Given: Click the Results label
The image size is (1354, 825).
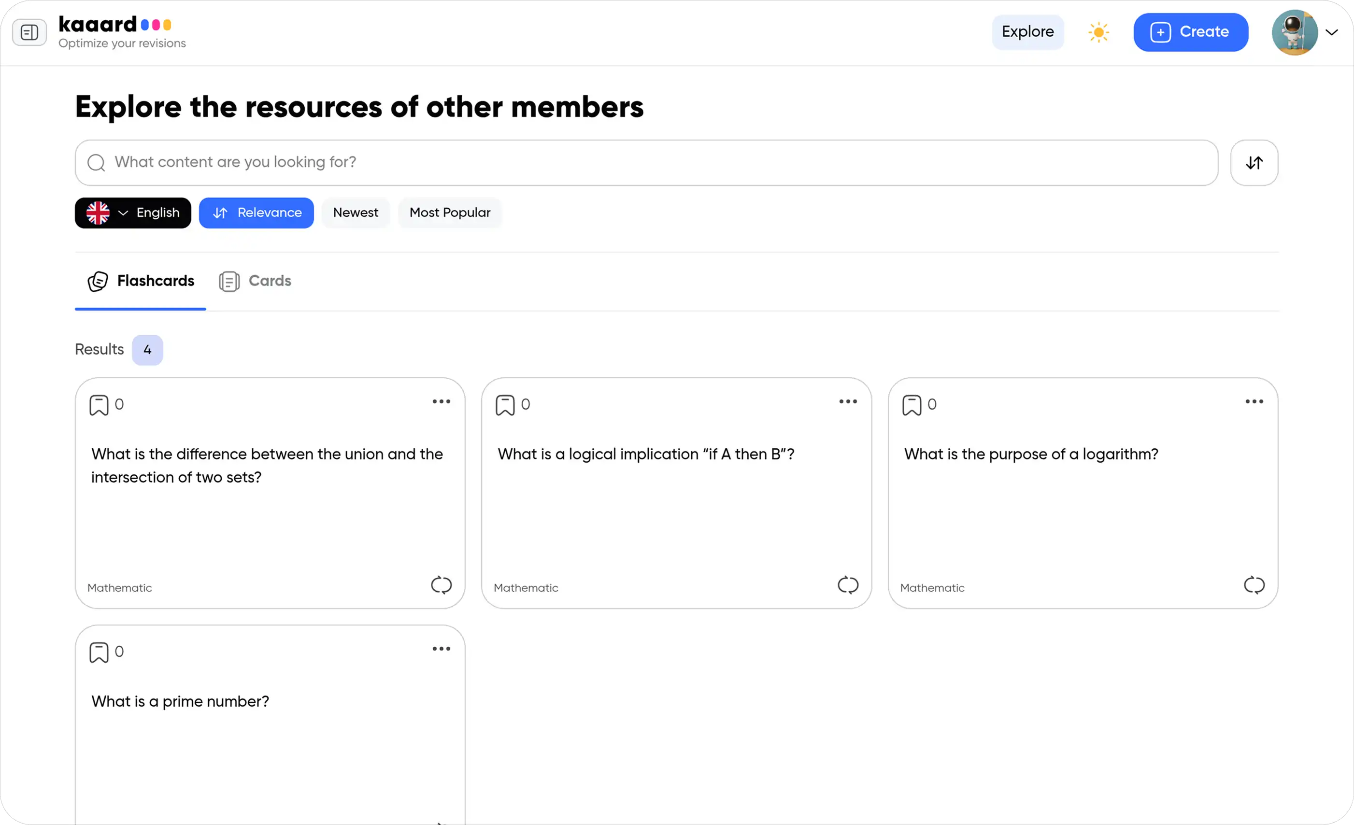Looking at the screenshot, I should (x=100, y=350).
